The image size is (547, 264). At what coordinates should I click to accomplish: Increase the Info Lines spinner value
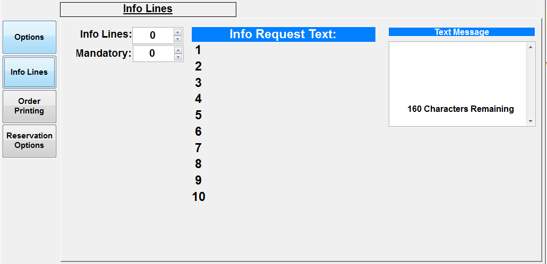click(178, 32)
